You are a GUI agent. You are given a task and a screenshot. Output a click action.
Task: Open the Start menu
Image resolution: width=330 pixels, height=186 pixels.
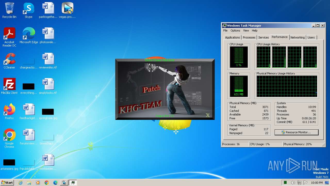[x=7, y=183]
